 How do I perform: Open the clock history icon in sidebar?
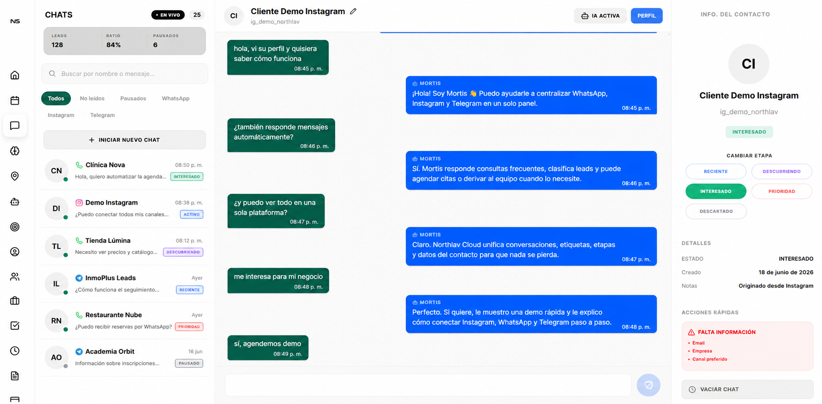[15, 351]
